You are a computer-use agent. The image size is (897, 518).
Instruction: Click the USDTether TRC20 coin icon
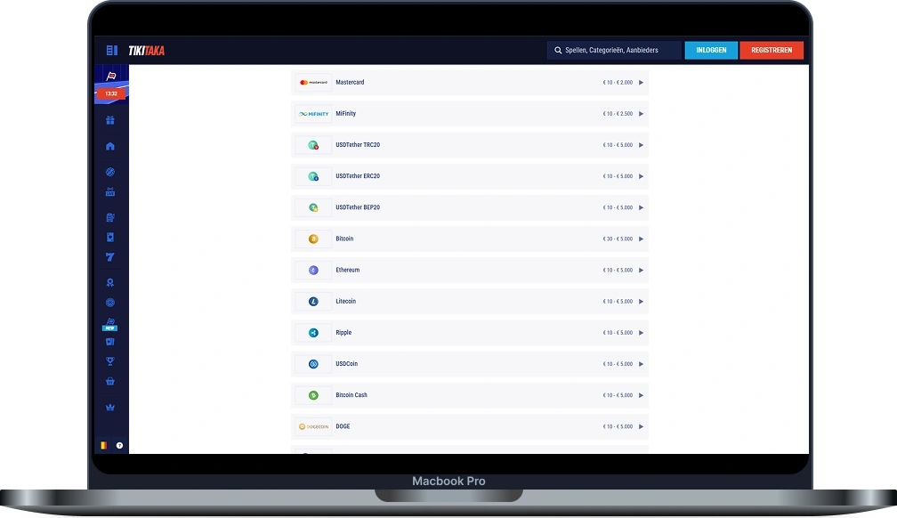[x=313, y=145]
